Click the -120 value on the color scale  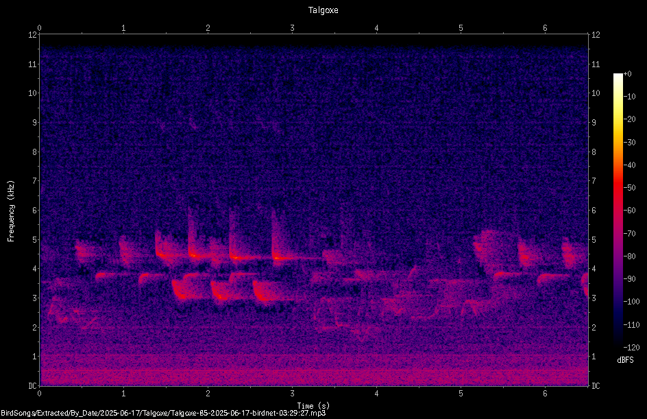631,347
